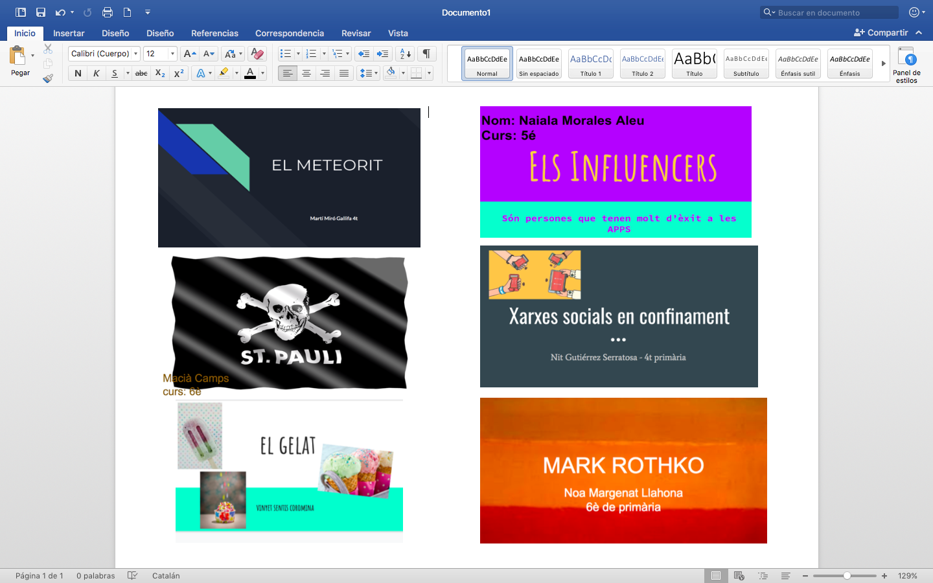This screenshot has width=933, height=583.
Task: Select the format painter brush icon
Action: (48, 78)
